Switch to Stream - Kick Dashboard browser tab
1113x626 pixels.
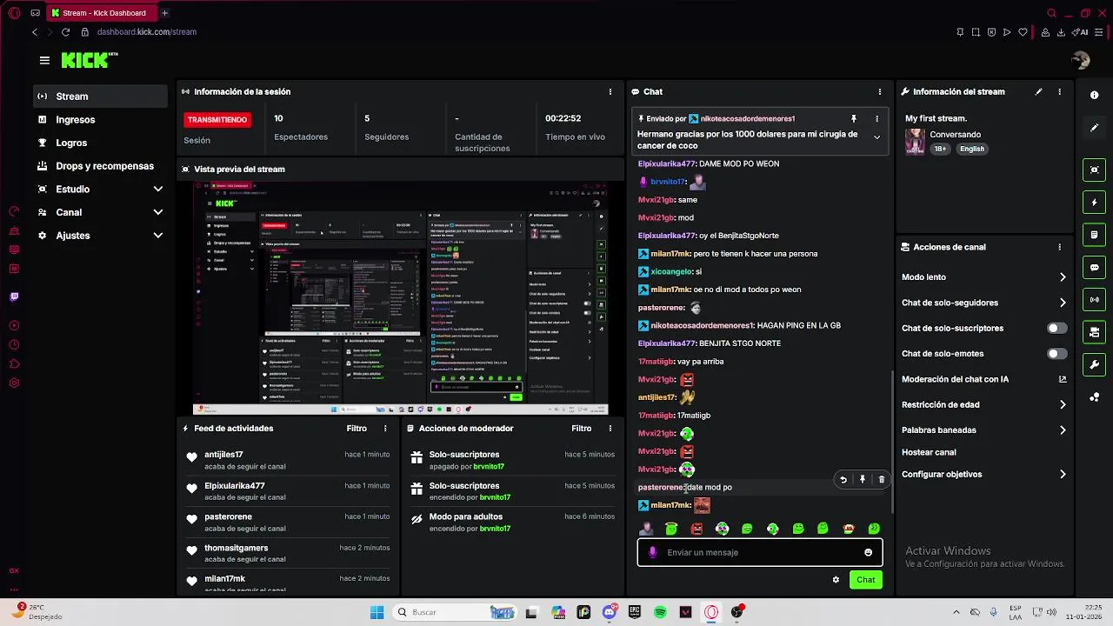tap(101, 13)
